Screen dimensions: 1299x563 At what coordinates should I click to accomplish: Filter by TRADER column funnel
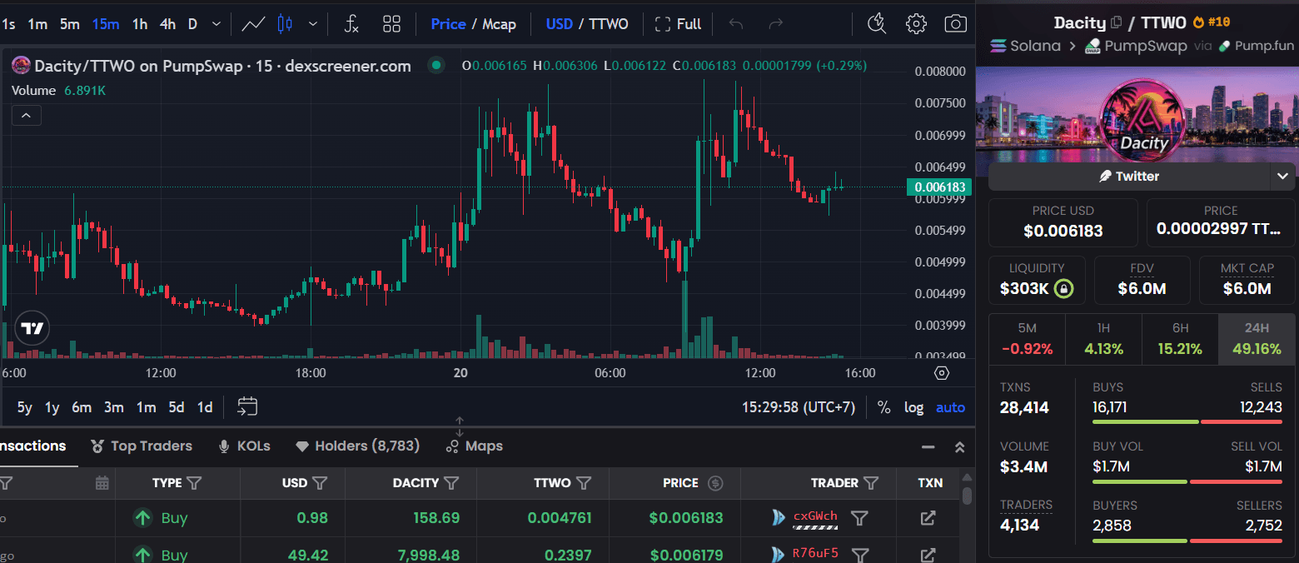point(871,483)
